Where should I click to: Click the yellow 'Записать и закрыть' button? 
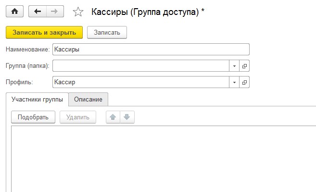(x=44, y=32)
